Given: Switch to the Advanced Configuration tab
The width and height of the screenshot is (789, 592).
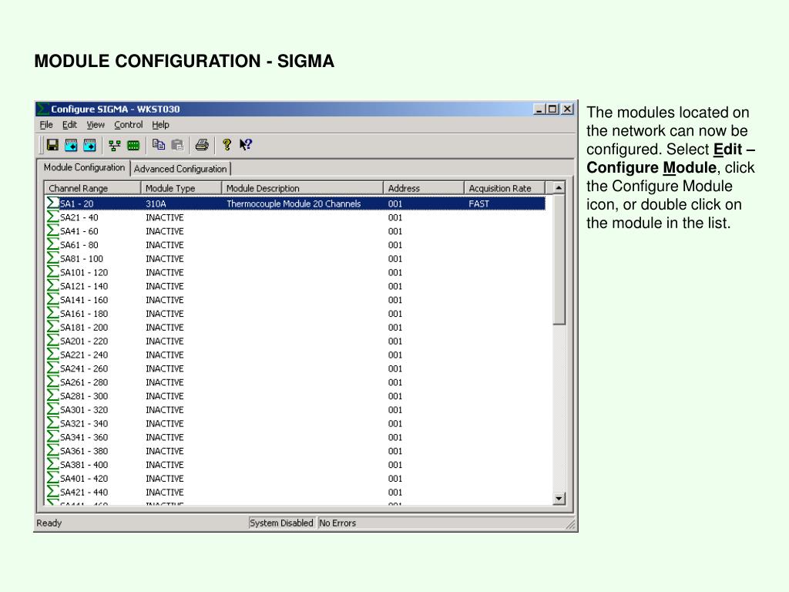Looking at the screenshot, I should 180,169.
